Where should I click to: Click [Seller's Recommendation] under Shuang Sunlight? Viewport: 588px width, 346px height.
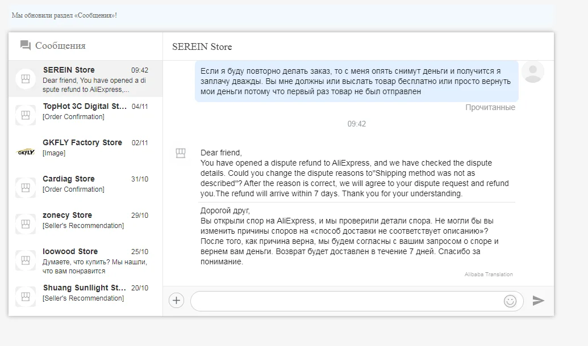point(84,298)
